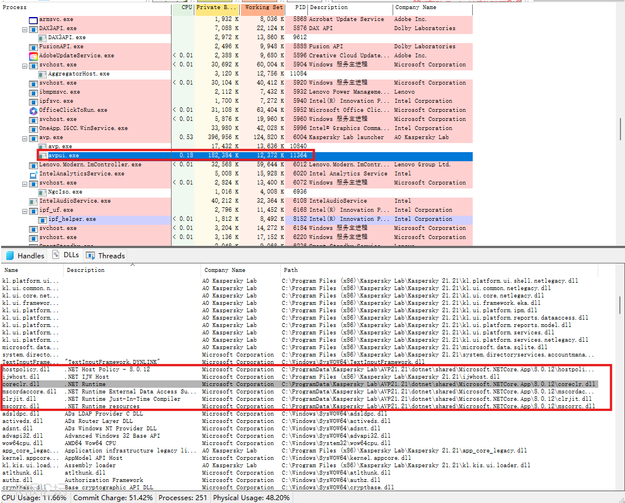
Task: Collapse the svchost.exe PID 5904 tree
Action: (x=24, y=65)
